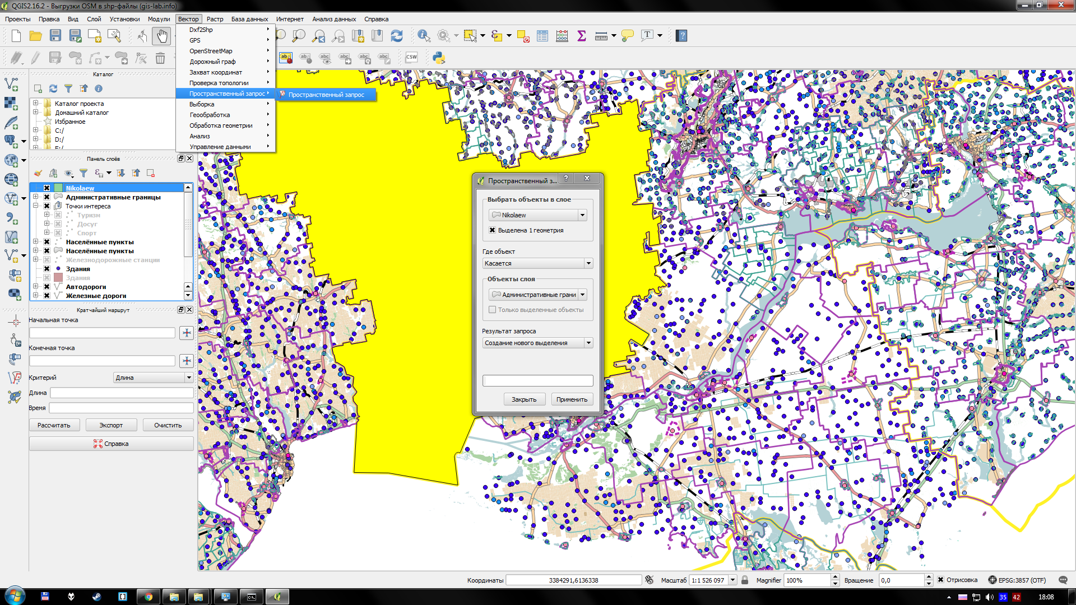Click the Delete Selected trash icon
Viewport: 1076px width, 605px height.
tap(160, 58)
